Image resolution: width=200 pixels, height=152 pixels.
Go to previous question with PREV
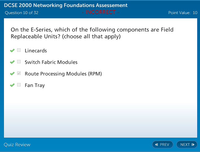[x=163, y=145]
